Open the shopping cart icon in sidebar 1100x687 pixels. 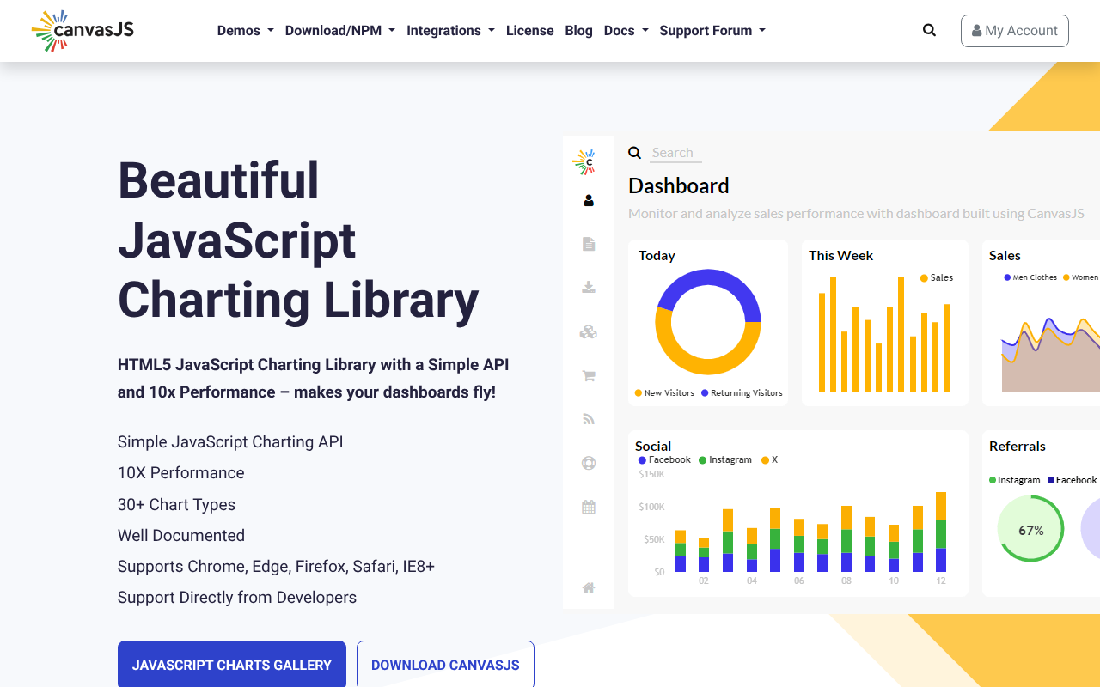(x=589, y=376)
